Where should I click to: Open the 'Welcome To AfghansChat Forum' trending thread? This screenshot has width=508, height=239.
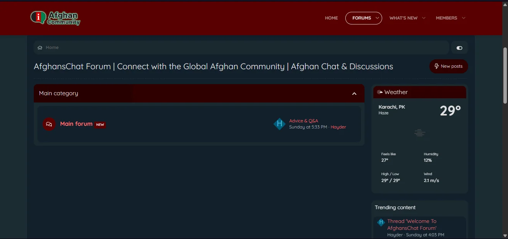(412, 224)
